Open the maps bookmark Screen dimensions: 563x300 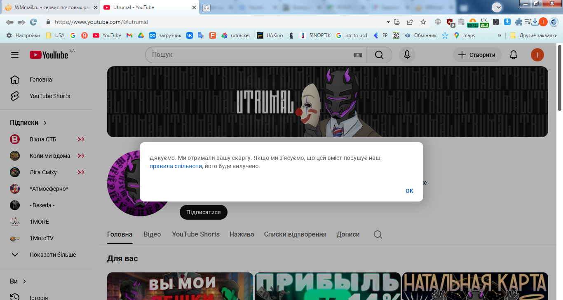[x=464, y=35]
